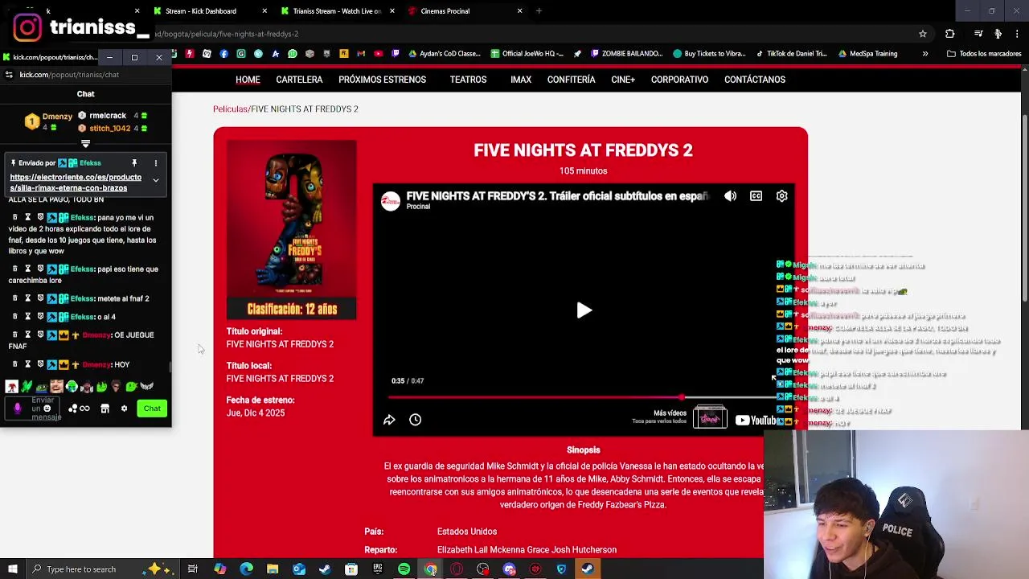This screenshot has height=579, width=1029.
Task: Bookmark this page with the star icon
Action: (x=923, y=34)
